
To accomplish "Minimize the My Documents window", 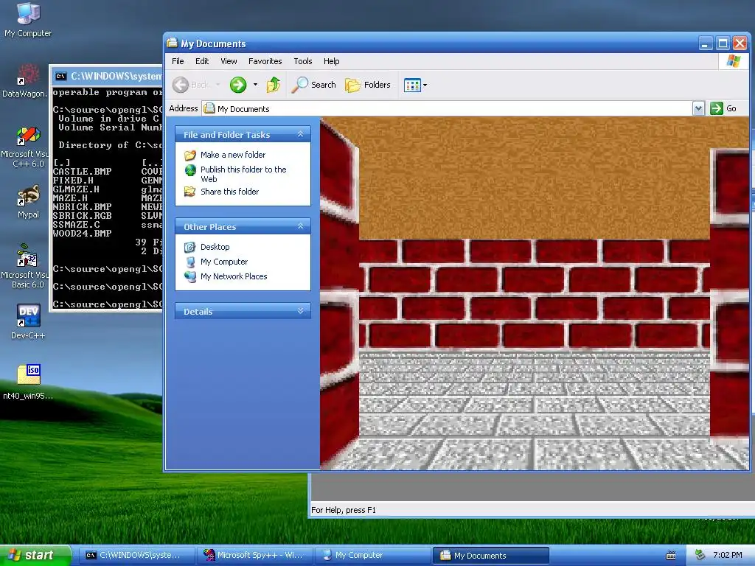I will (x=706, y=43).
